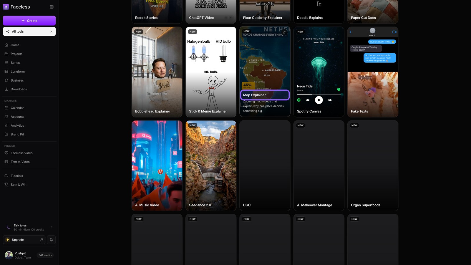The width and height of the screenshot is (471, 265).
Task: Click the Faceless logo icon
Action: [6, 7]
